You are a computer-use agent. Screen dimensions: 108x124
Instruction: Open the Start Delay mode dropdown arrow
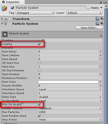(100, 51)
